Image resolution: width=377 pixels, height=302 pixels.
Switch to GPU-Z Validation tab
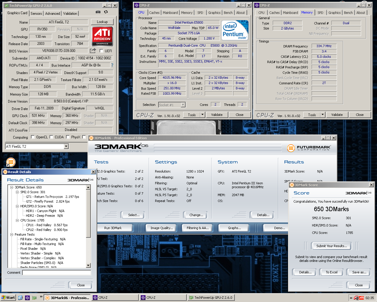coord(70,13)
